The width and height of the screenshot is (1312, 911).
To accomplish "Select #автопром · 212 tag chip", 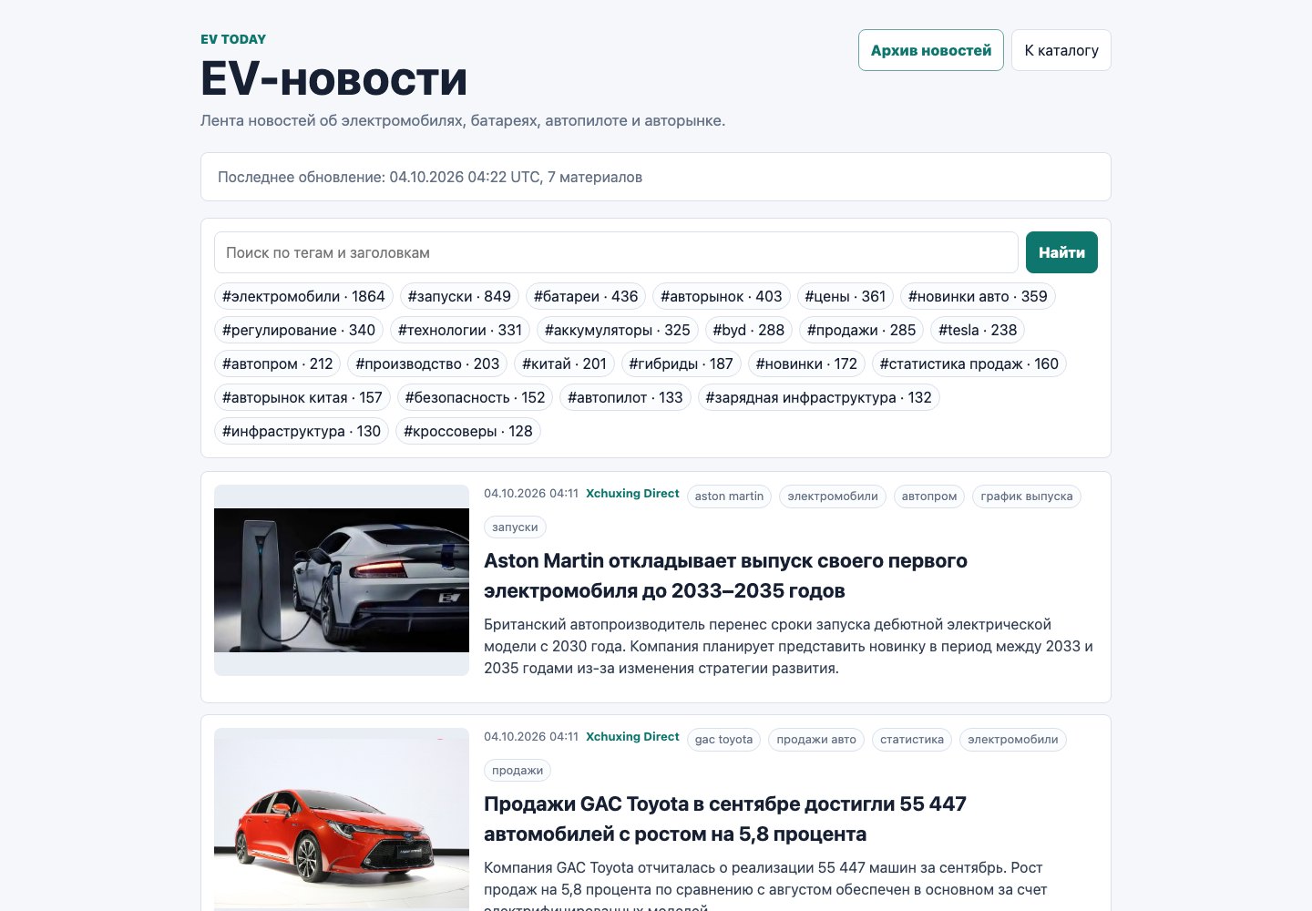I will (x=278, y=363).
